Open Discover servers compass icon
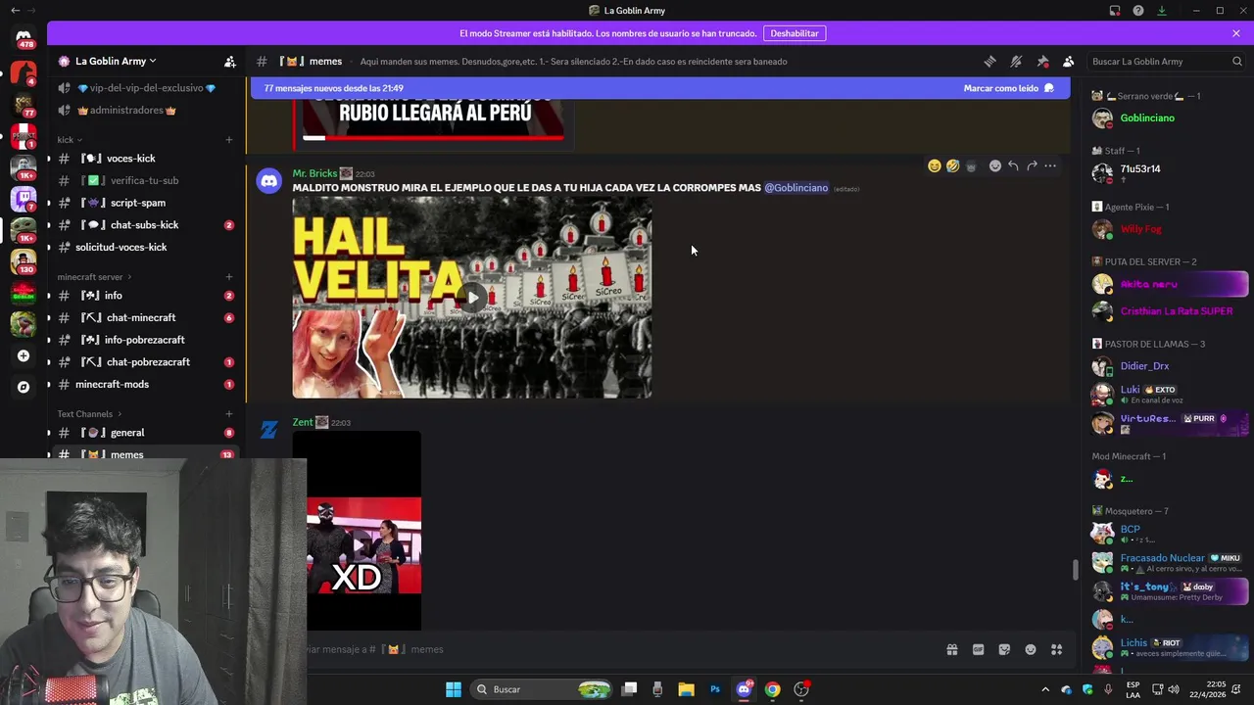 [24, 387]
